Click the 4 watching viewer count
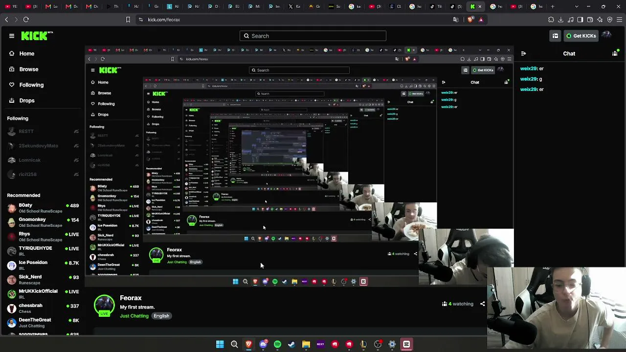The height and width of the screenshot is (352, 626). point(458,304)
